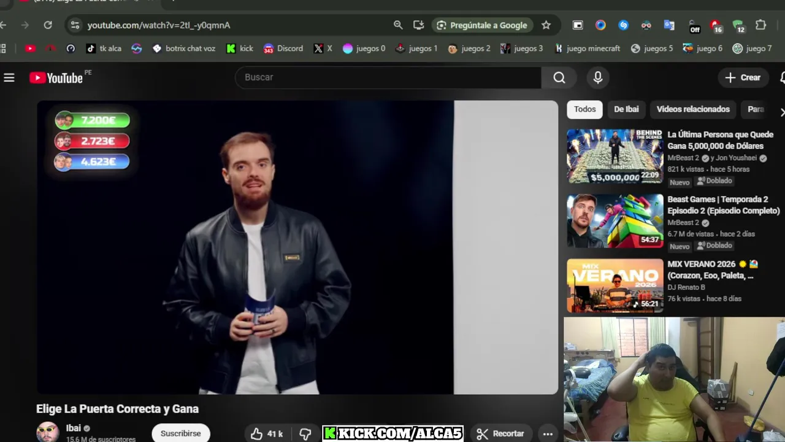Open the red extension with 16 badge
Viewport: 785px width, 442px height.
(716, 26)
